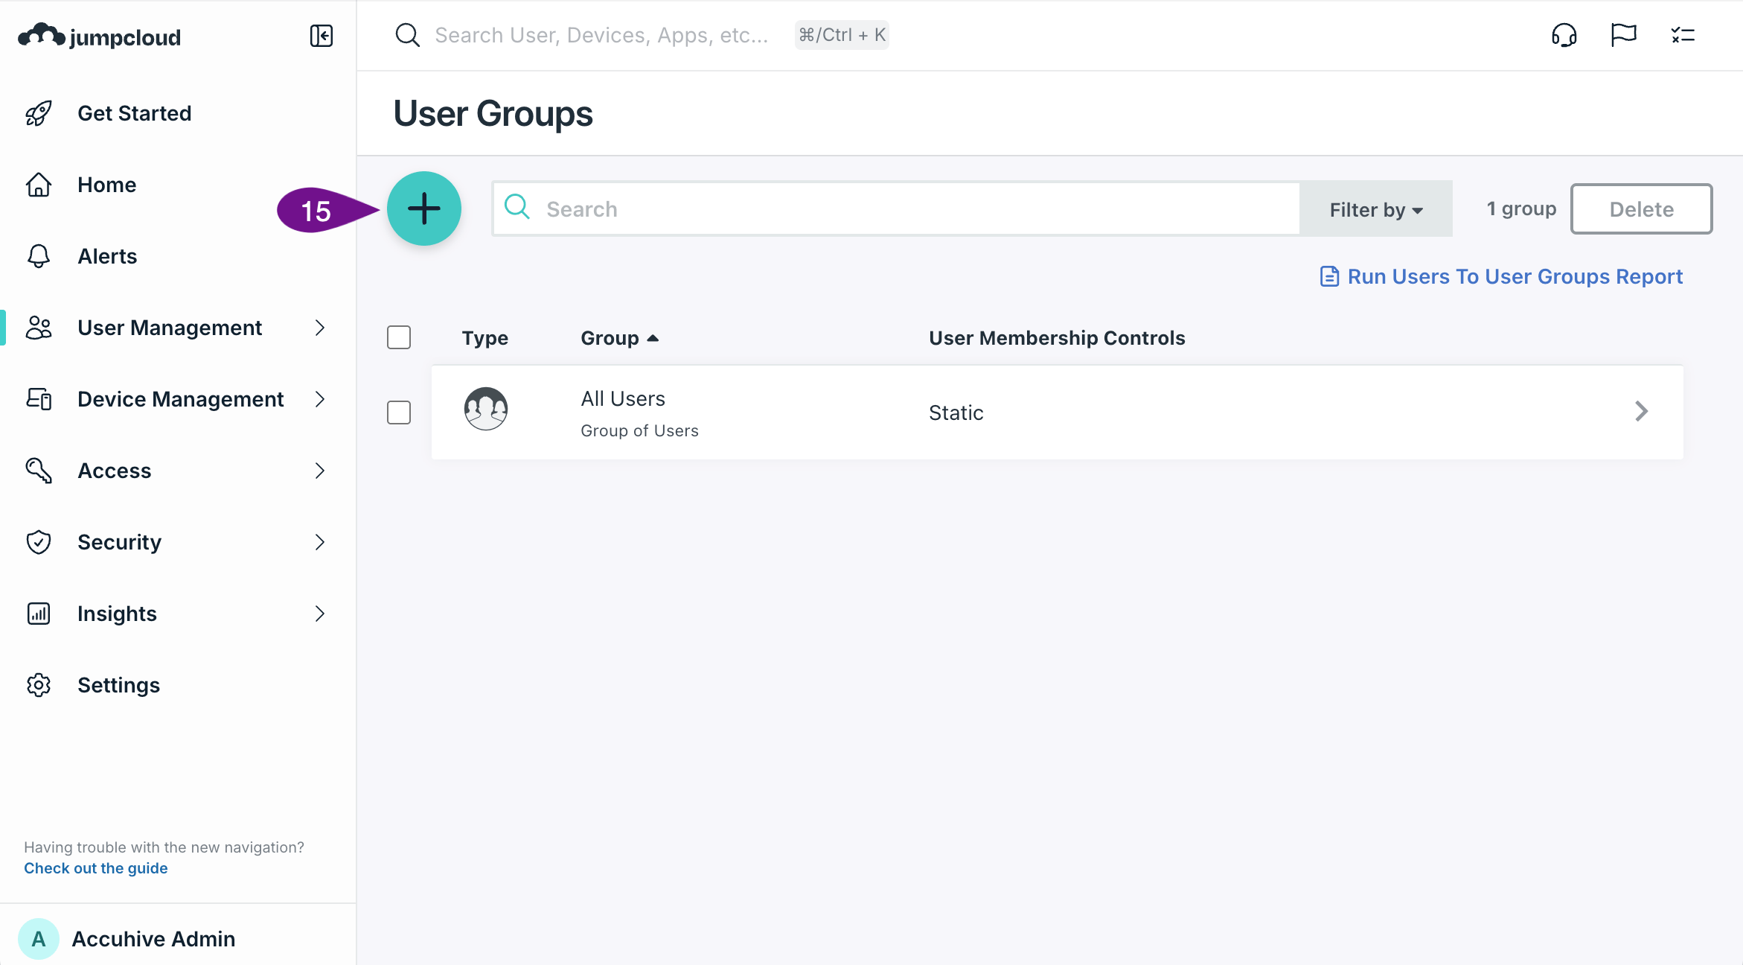Click the Security shield icon
Screen dimensions: 1743x965
pos(39,542)
